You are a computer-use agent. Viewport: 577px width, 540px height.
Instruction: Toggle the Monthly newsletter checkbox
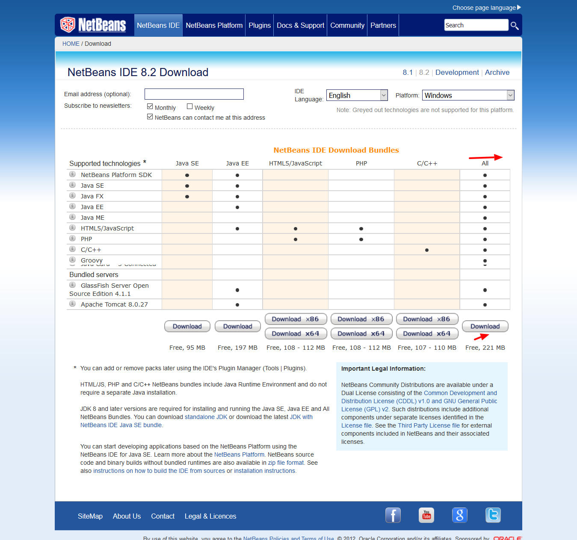tap(150, 106)
